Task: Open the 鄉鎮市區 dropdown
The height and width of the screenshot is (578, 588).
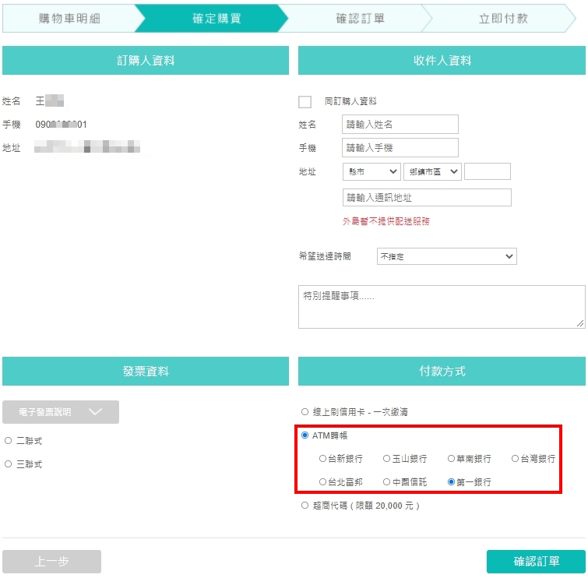Action: [x=432, y=171]
